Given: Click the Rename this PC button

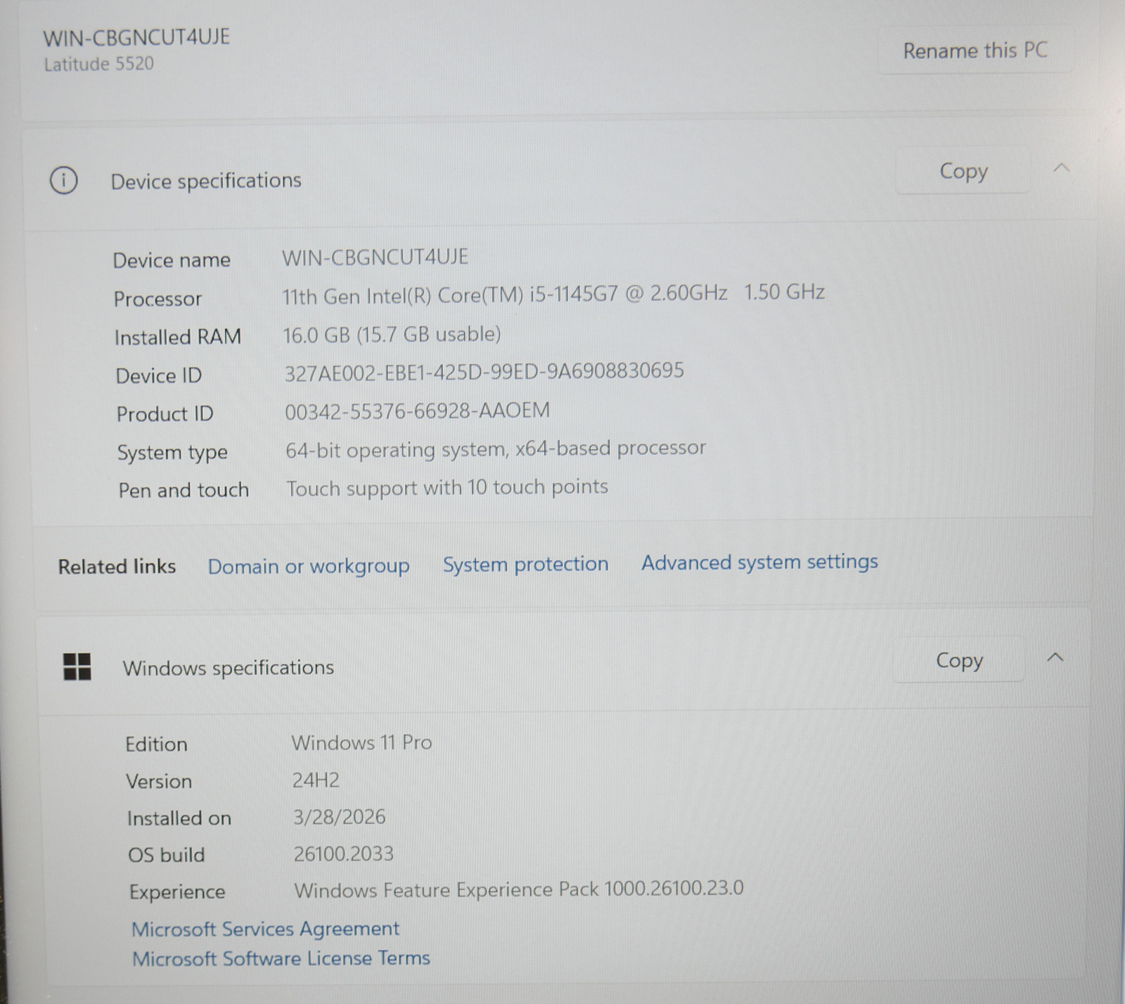Looking at the screenshot, I should tap(975, 51).
